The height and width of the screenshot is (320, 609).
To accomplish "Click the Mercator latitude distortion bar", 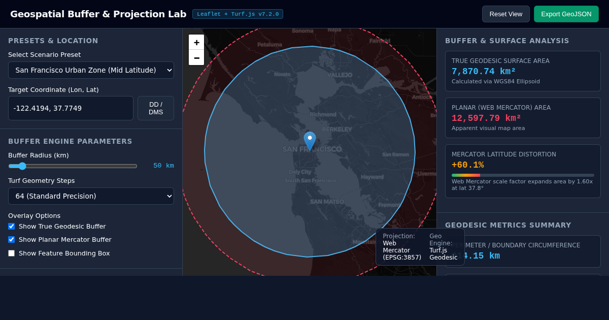I will pyautogui.click(x=523, y=175).
